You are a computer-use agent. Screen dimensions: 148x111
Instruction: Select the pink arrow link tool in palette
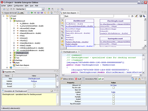pos(62,29)
